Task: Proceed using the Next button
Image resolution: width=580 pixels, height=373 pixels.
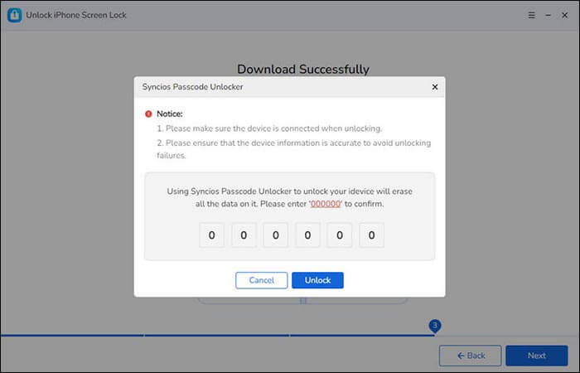Action: pyautogui.click(x=536, y=356)
